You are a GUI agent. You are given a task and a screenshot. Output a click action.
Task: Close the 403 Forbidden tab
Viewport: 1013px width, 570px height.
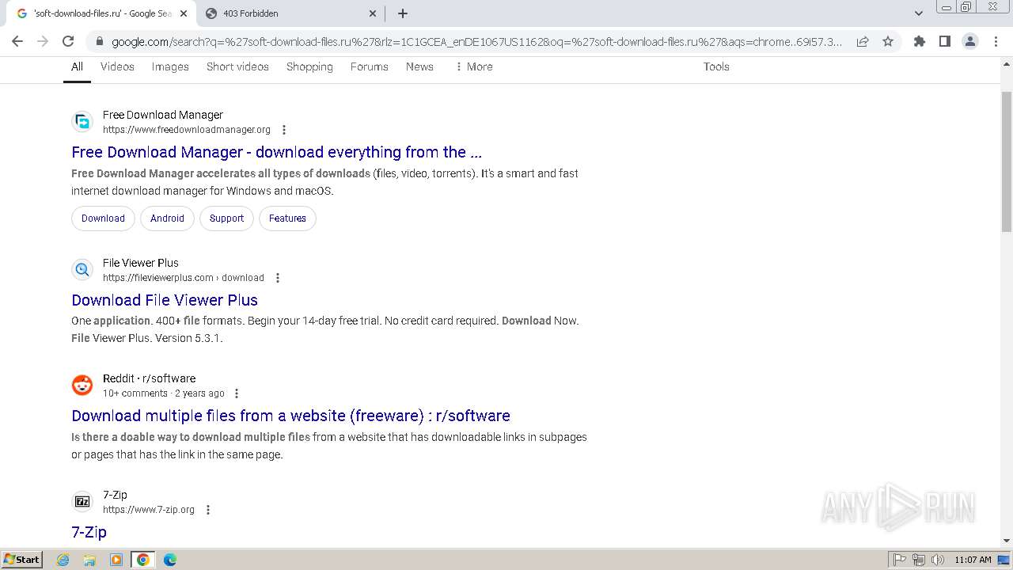tap(373, 13)
